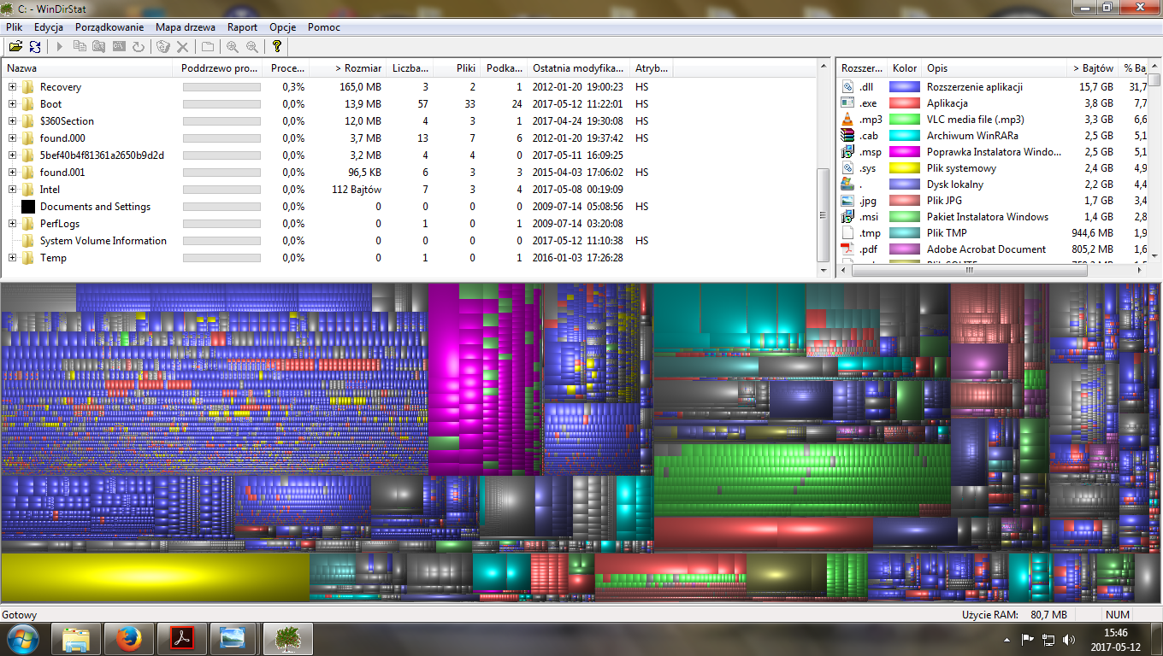Viewport: 1163px width, 656px height.
Task: Click the yellow question mark Help icon
Action: click(x=276, y=47)
